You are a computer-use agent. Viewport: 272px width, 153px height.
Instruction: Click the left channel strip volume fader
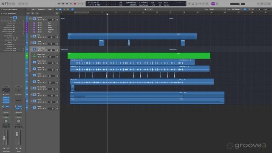click(x=4, y=138)
